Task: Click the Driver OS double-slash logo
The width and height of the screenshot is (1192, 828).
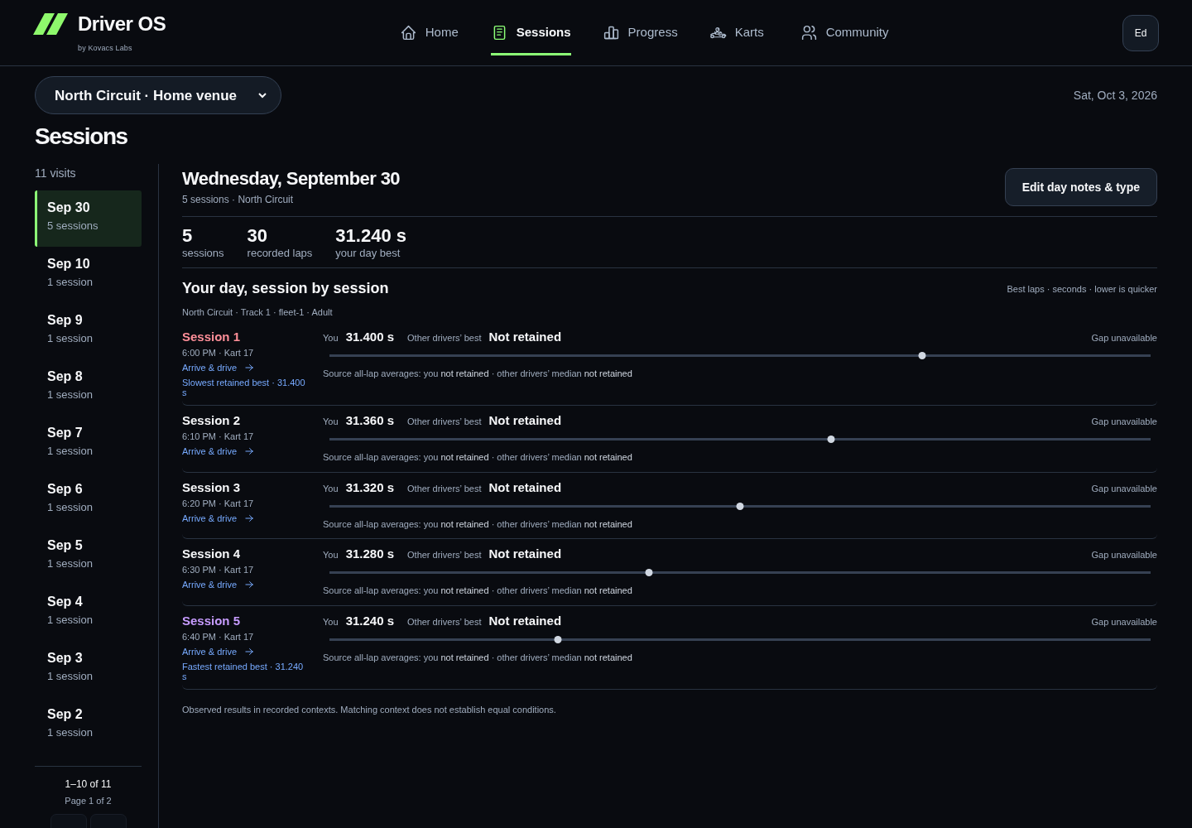Action: (x=50, y=24)
